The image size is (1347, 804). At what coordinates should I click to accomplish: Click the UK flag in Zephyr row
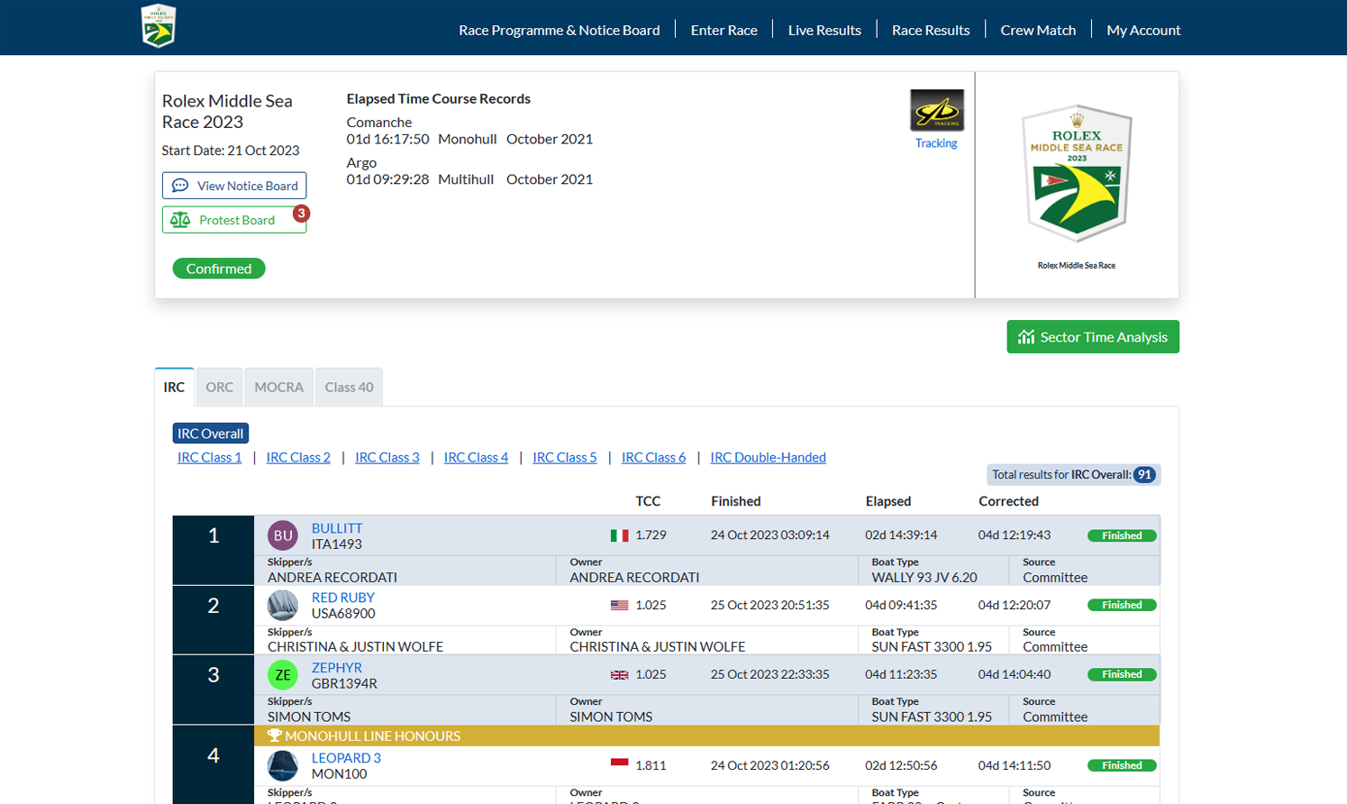click(x=619, y=674)
